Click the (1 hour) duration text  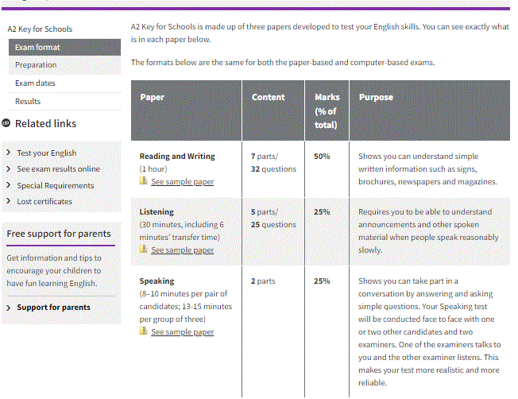[x=153, y=169]
